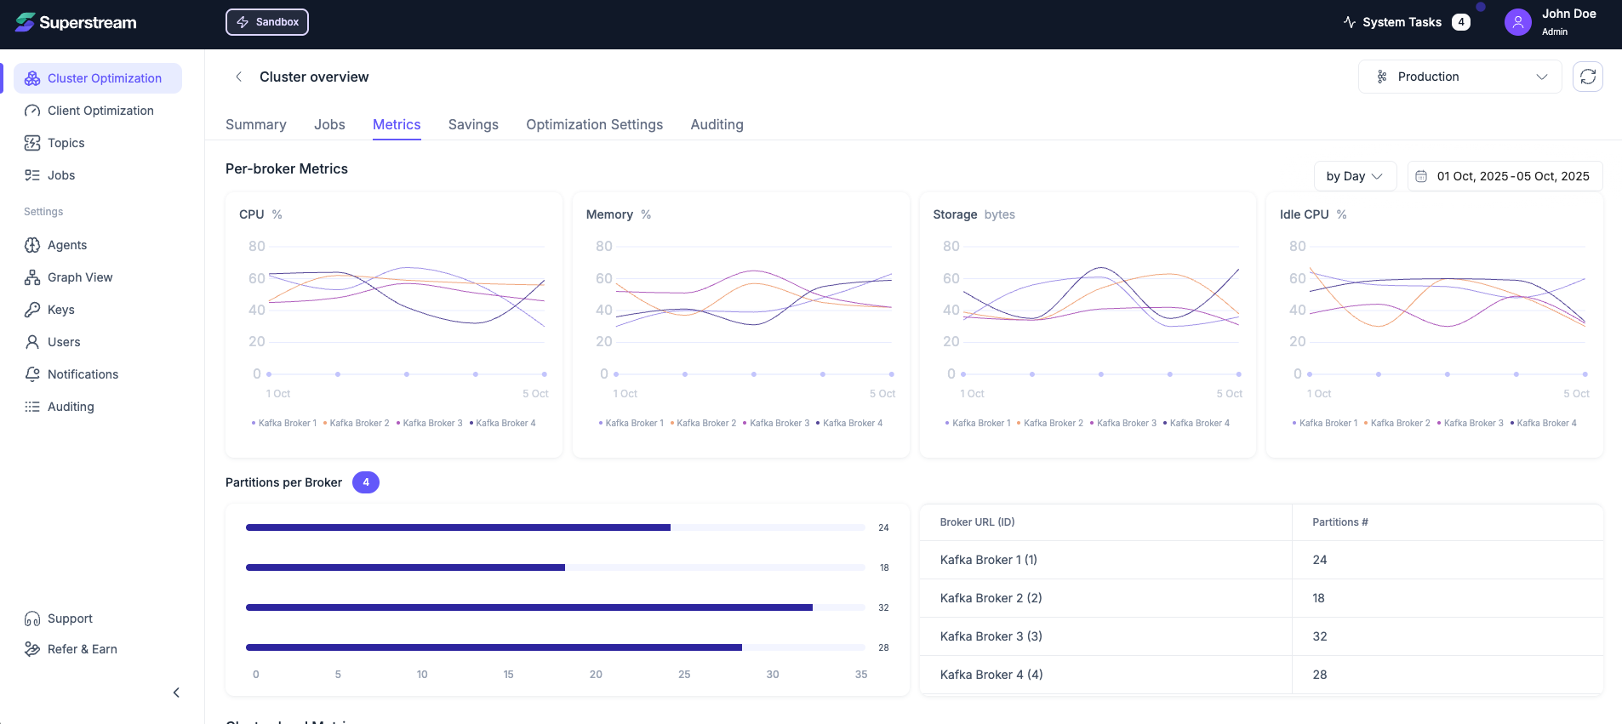The height and width of the screenshot is (724, 1622).
Task: Click the back arrow beside Cluster overview
Action: [239, 77]
